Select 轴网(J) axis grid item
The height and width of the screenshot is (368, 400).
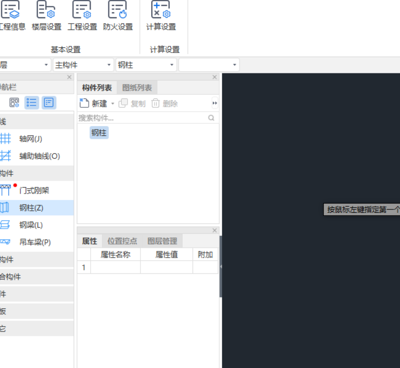point(37,139)
